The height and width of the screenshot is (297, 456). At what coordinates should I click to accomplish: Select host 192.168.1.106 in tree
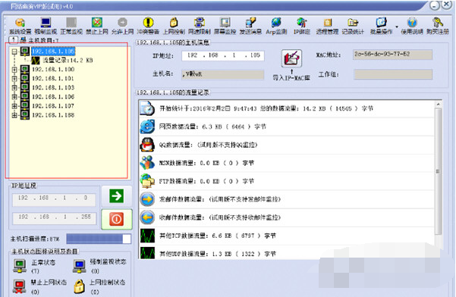click(53, 97)
